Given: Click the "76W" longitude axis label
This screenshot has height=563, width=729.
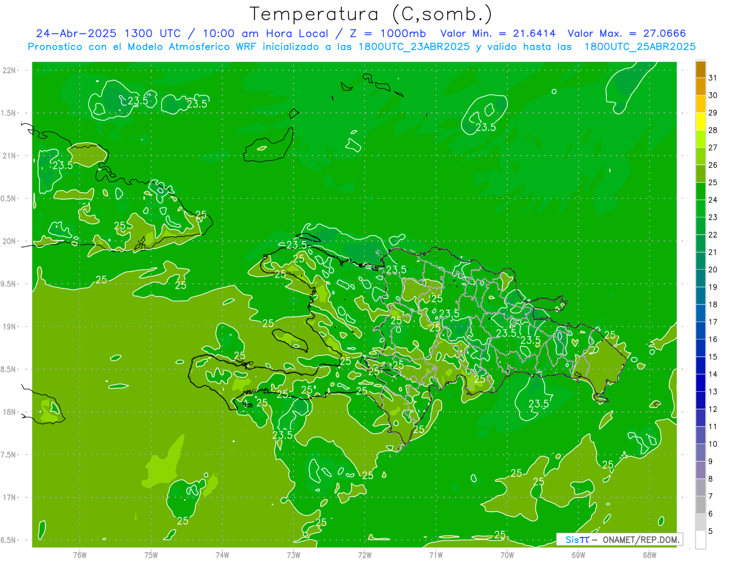Looking at the screenshot, I should pyautogui.click(x=80, y=555).
